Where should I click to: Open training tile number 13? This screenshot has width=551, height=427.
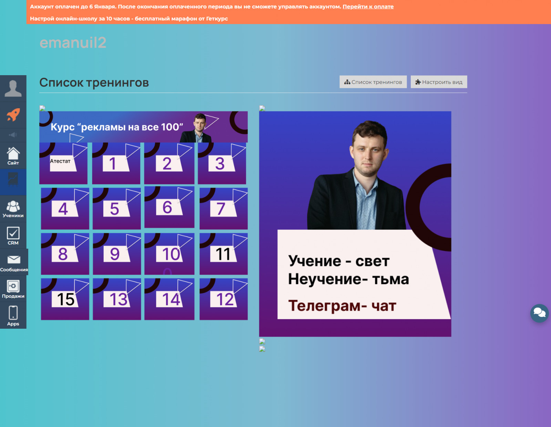point(117,299)
